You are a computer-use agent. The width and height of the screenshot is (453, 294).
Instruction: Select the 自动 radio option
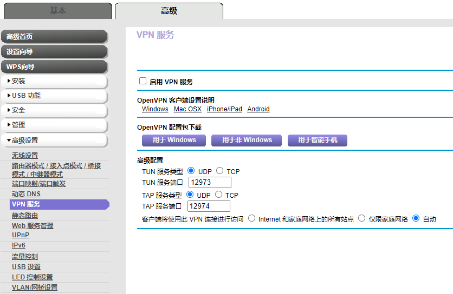tap(416, 218)
